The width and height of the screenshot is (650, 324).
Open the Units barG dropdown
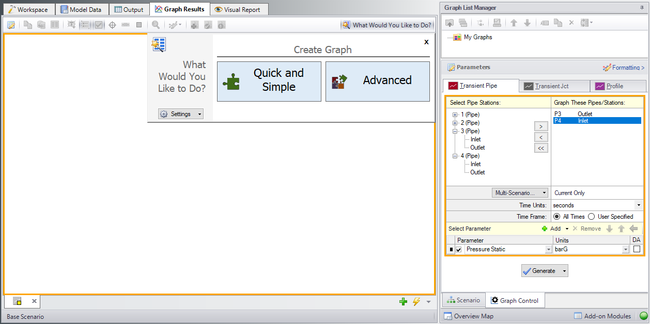[626, 250]
